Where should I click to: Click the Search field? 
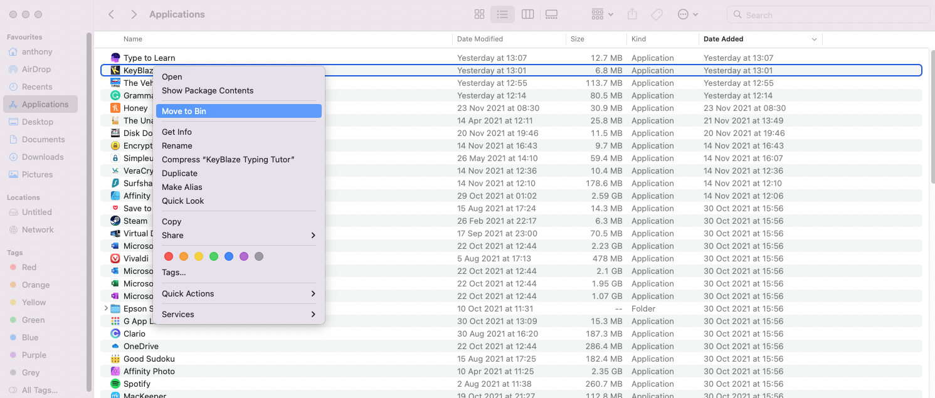[x=827, y=14]
